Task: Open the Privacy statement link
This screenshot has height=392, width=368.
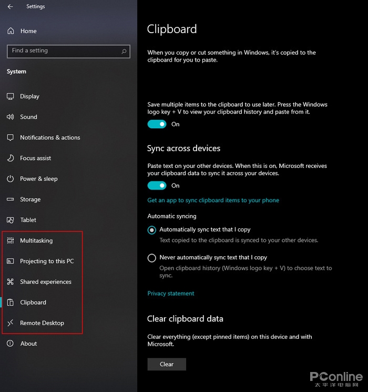Action: [x=171, y=294]
